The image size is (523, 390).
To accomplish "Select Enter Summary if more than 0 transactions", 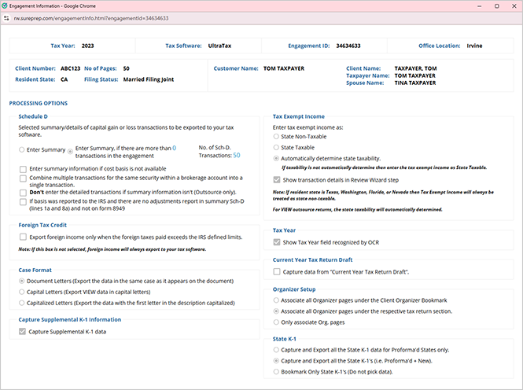I will 70,151.
